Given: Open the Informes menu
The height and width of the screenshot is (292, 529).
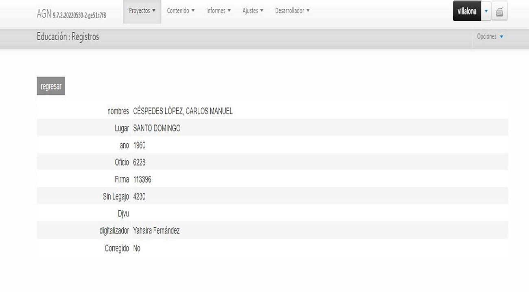Looking at the screenshot, I should [x=219, y=11].
